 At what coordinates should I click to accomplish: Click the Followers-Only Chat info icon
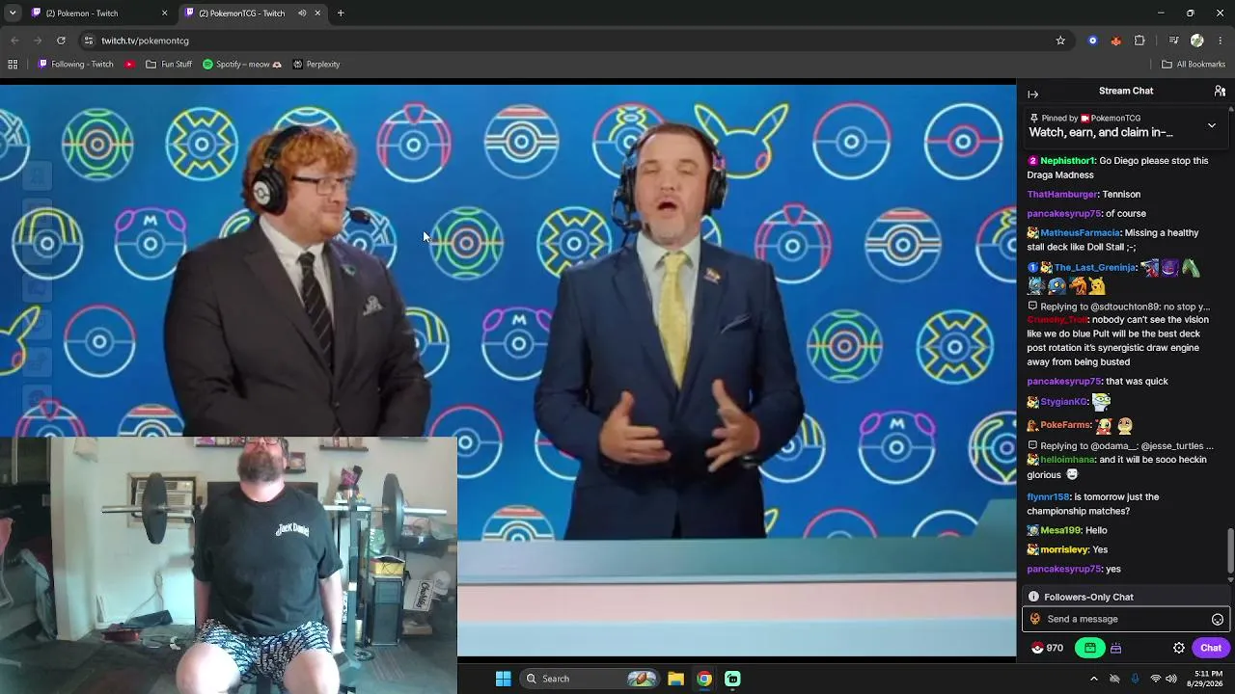(1033, 598)
